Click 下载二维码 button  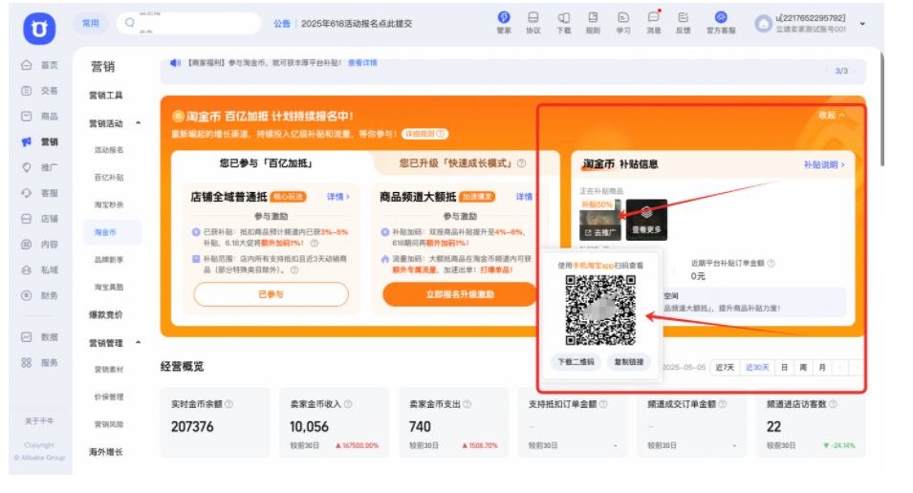tap(576, 362)
